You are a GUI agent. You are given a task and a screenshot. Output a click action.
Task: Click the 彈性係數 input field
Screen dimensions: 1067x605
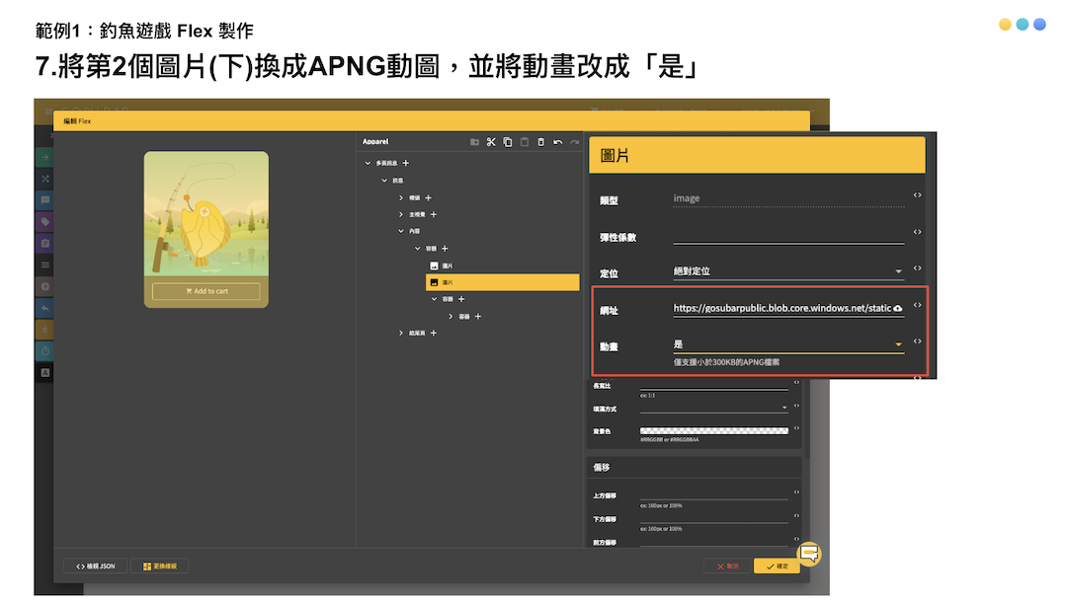(788, 235)
